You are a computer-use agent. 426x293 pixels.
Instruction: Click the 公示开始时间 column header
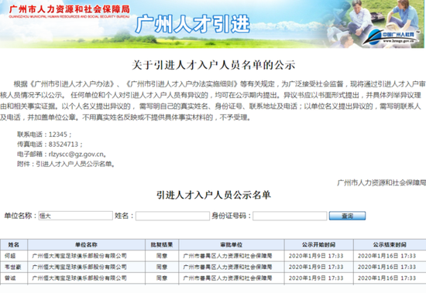tap(318, 245)
